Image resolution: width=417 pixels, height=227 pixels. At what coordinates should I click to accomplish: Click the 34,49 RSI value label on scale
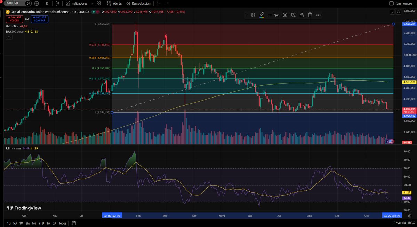pyautogui.click(x=407, y=198)
